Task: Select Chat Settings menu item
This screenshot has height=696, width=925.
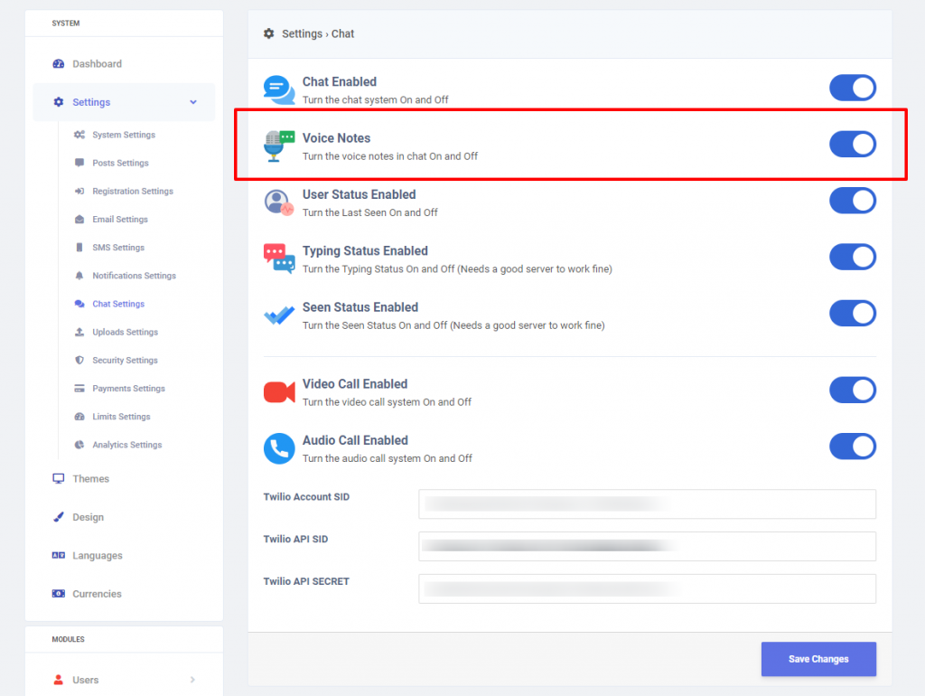Action: 118,304
